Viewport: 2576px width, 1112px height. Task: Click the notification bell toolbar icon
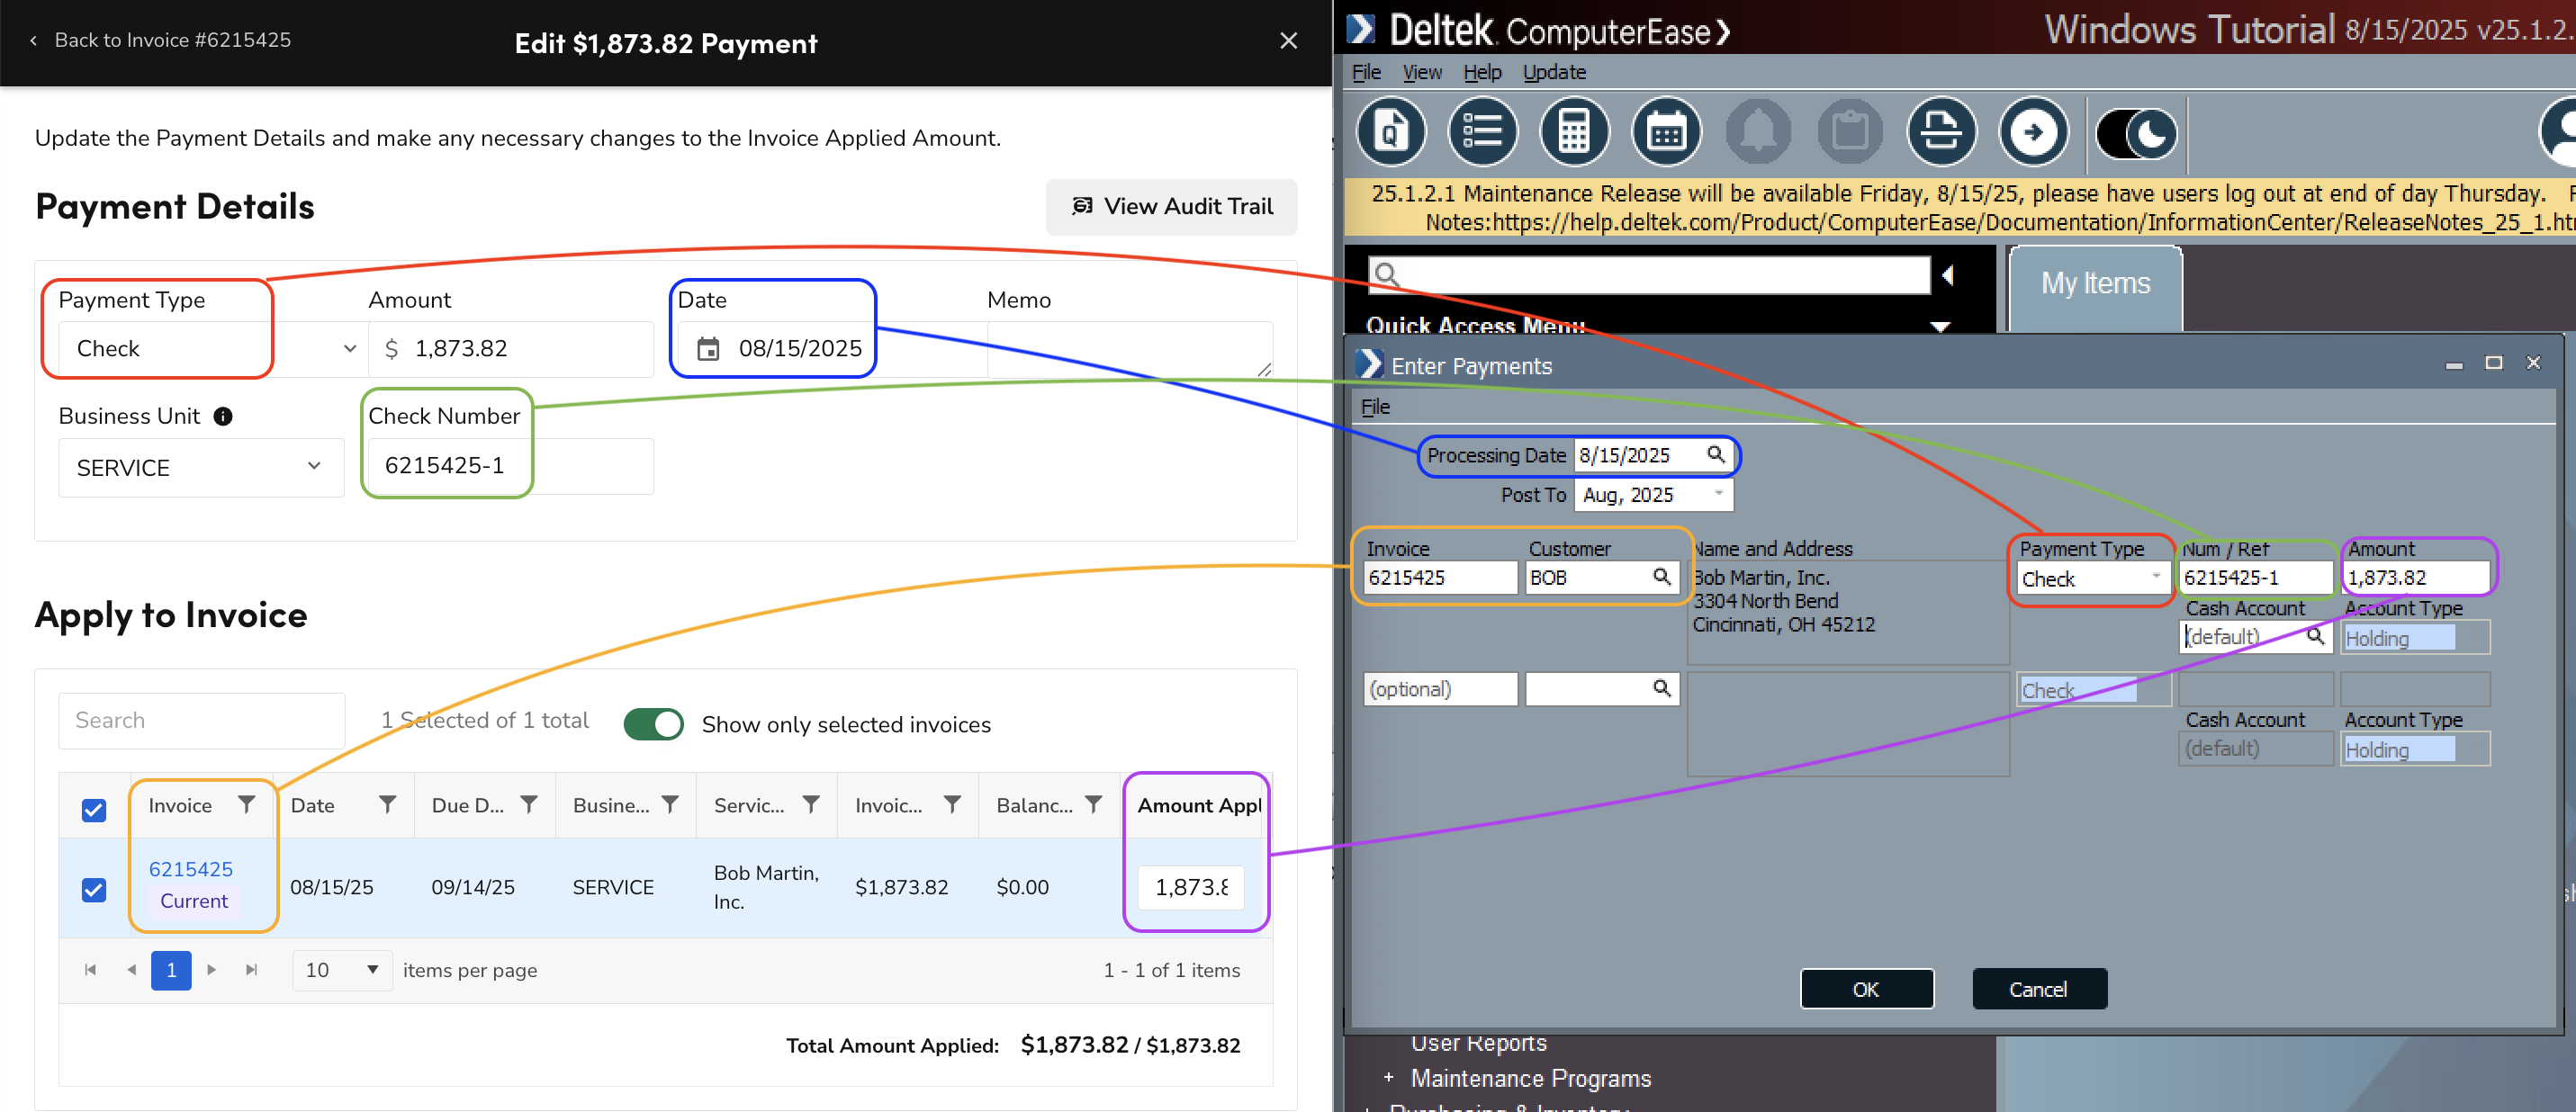[1758, 132]
